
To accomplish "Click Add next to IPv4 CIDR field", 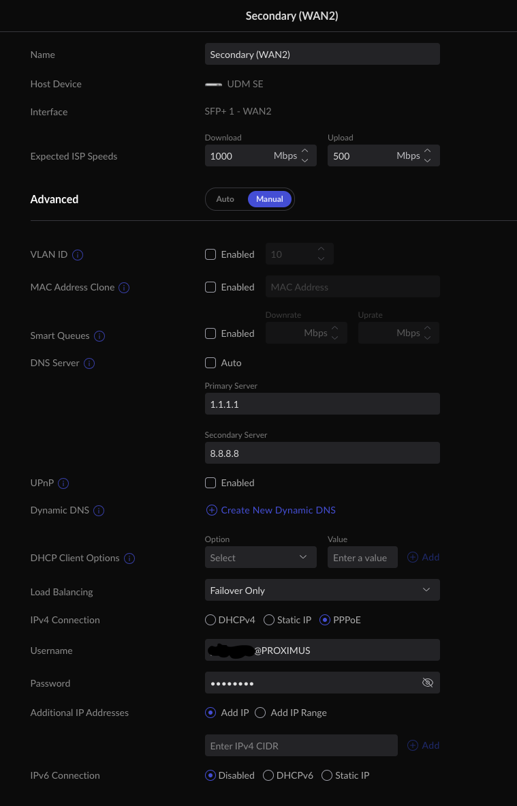I will pos(424,745).
